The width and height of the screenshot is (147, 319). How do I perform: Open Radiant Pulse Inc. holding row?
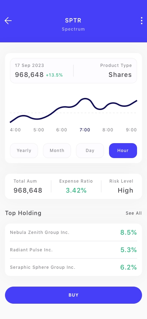(73, 250)
